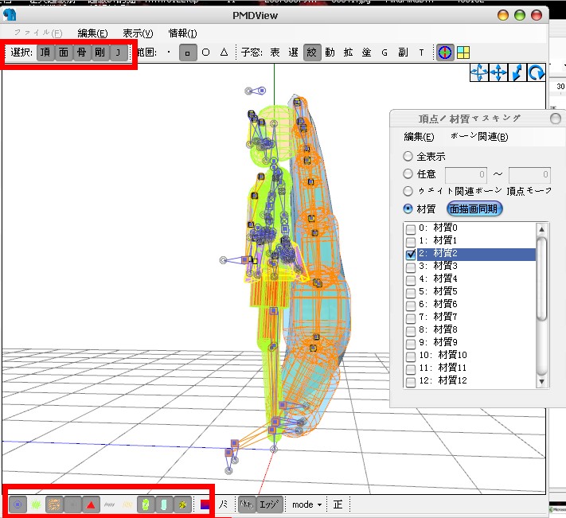
Task: Toggle face selection button 面
Action: coord(64,53)
